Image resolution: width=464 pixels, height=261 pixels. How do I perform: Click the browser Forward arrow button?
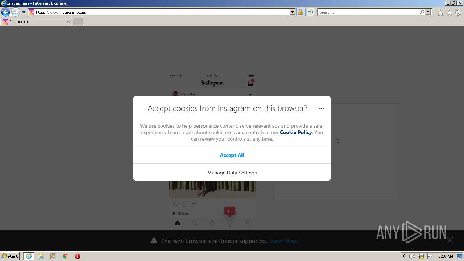tap(16, 12)
